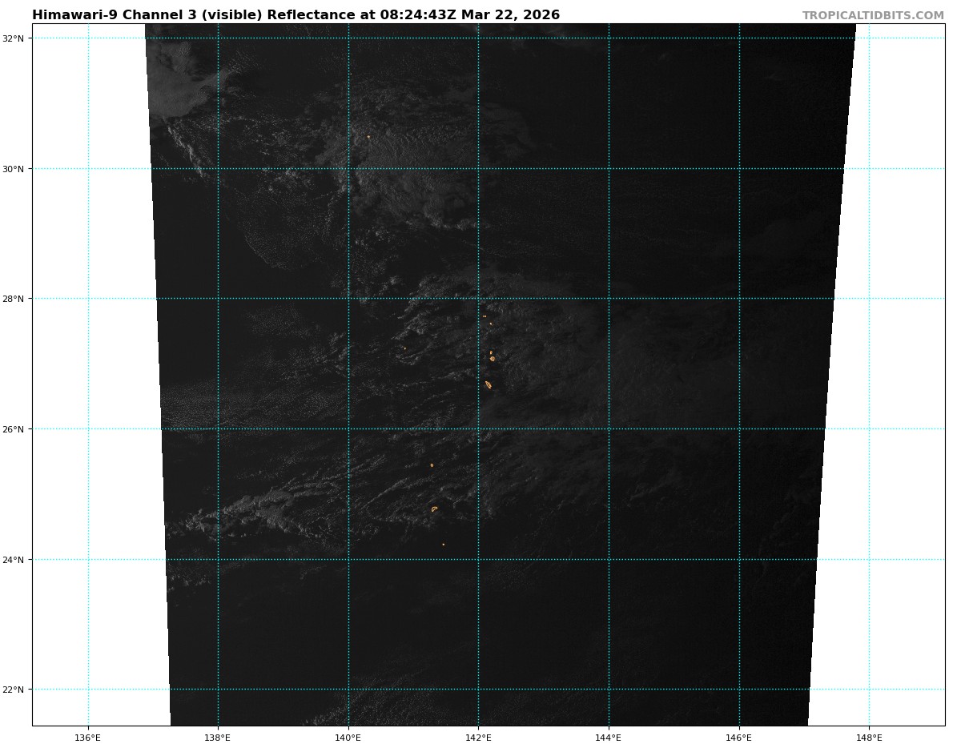Viewport: 961px width, 744px height.
Task: Click the TROPICALTIDBITS.COM watermark
Action: click(873, 16)
